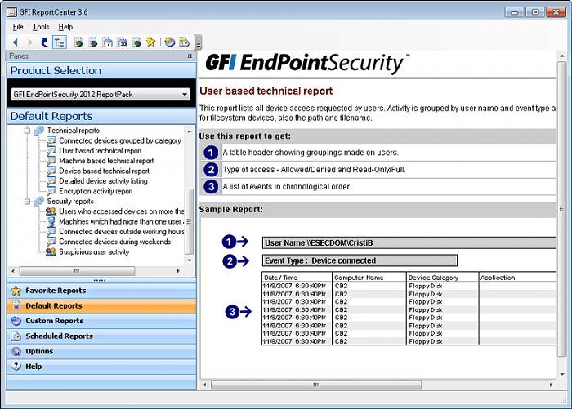
Task: Click the Help question mark icon
Action: point(16,366)
